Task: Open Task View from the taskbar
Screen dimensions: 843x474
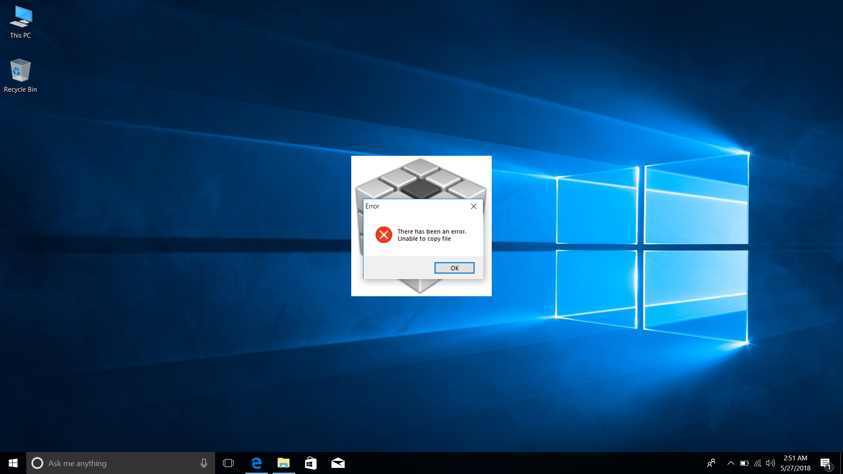Action: [228, 463]
